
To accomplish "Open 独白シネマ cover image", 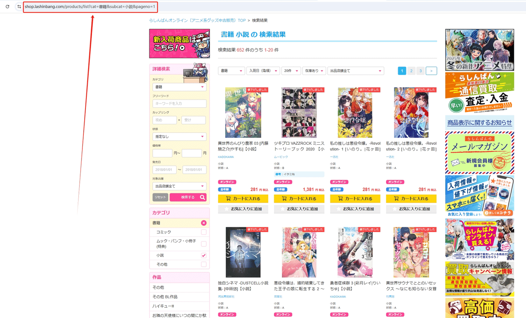I will [x=243, y=252].
